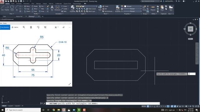This screenshot has height=112, width=200.
Task: Click the Trim command
Action: pos(42,6)
